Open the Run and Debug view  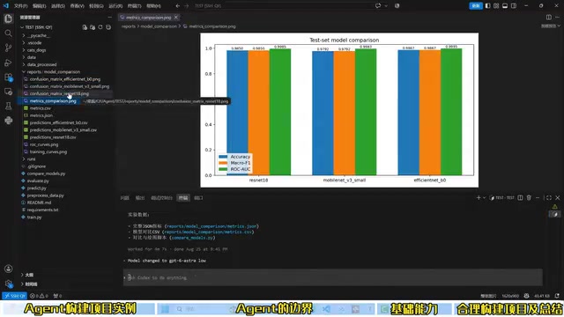[x=8, y=63]
